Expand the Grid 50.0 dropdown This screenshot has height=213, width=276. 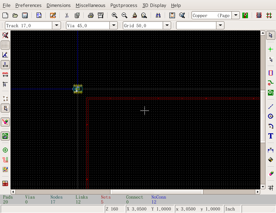(167, 26)
